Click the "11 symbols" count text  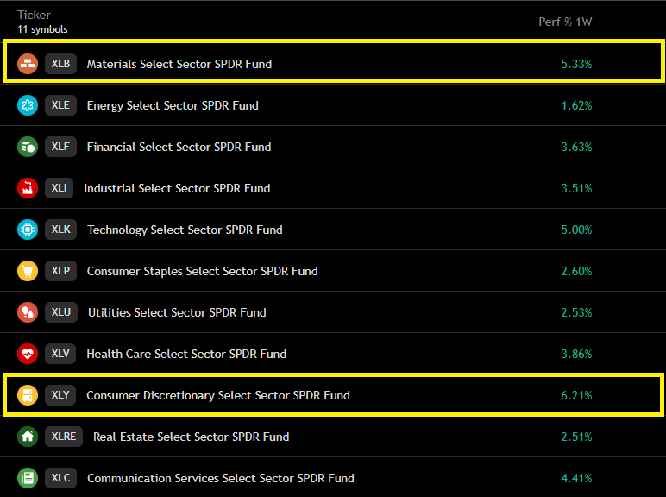tap(42, 29)
